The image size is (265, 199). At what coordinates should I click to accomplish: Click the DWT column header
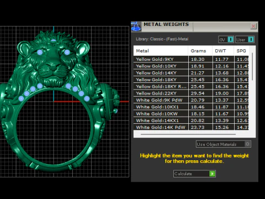(x=223, y=51)
